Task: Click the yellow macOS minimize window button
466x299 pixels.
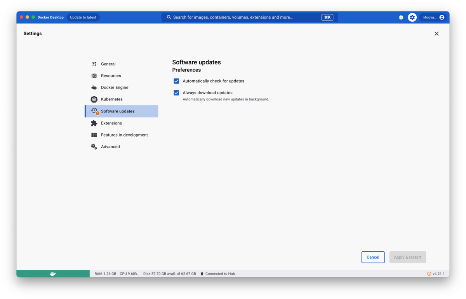Action: (x=27, y=17)
